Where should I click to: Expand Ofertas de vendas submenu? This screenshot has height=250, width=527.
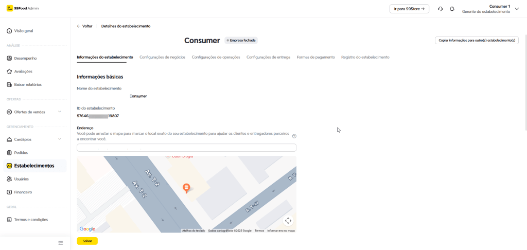click(x=60, y=112)
